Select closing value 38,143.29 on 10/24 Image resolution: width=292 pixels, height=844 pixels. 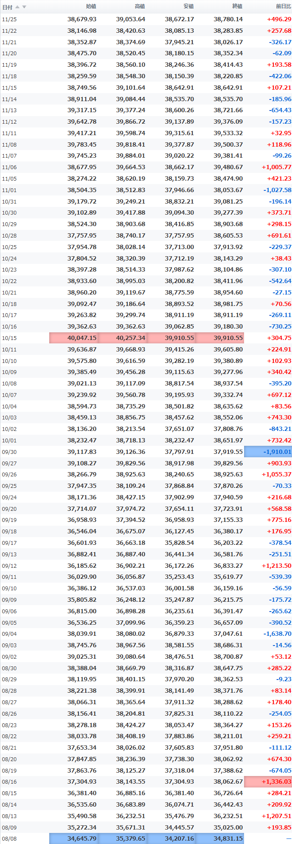[228, 258]
